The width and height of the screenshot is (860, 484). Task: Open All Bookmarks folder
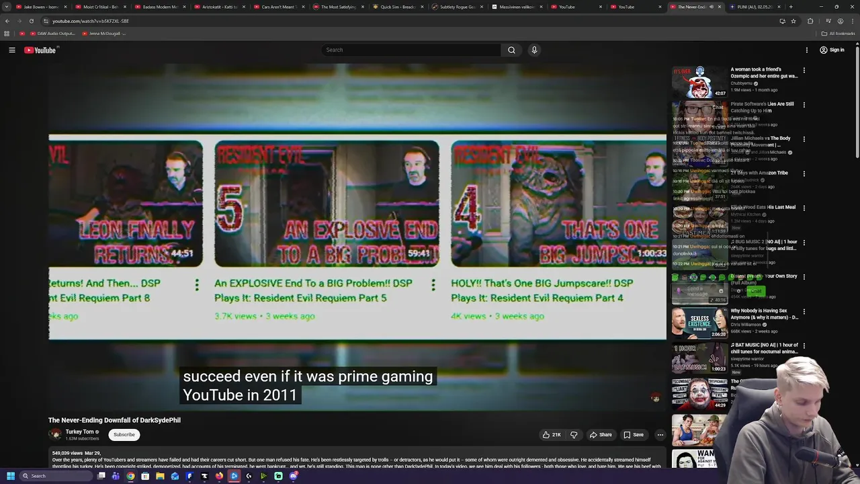[838, 33]
